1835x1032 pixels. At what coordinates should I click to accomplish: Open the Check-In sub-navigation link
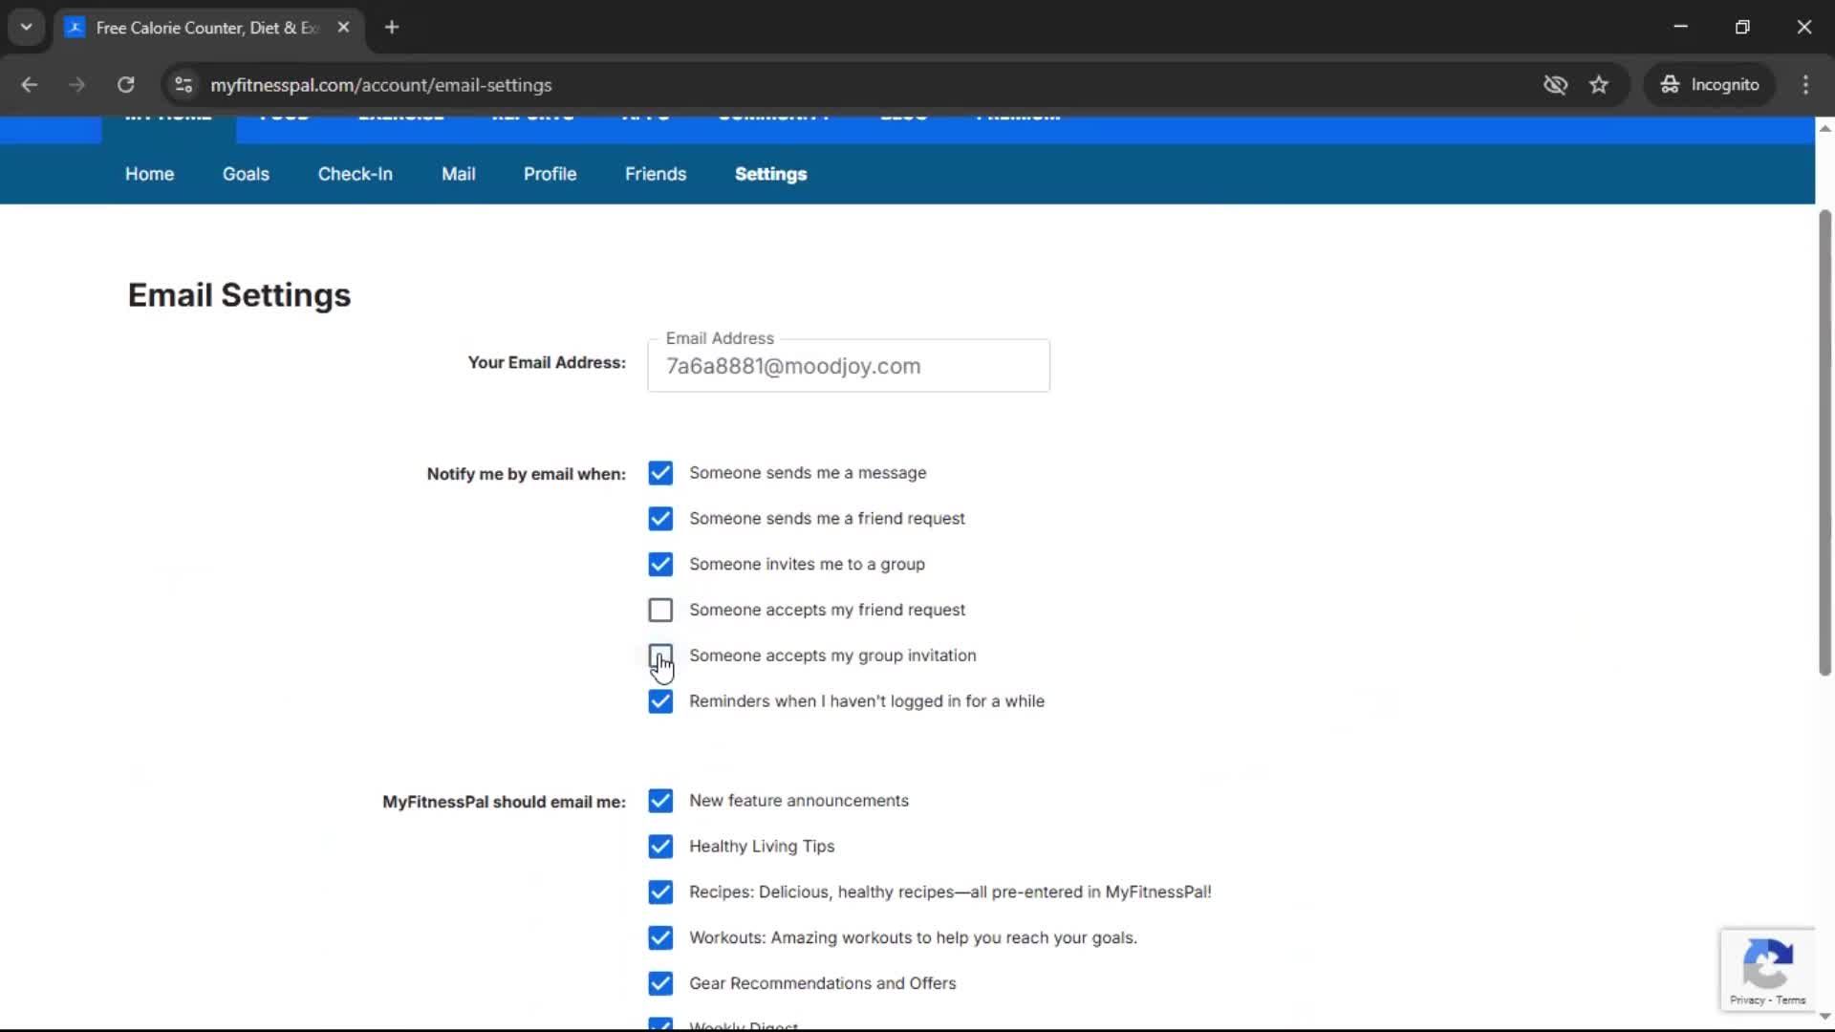coord(355,174)
